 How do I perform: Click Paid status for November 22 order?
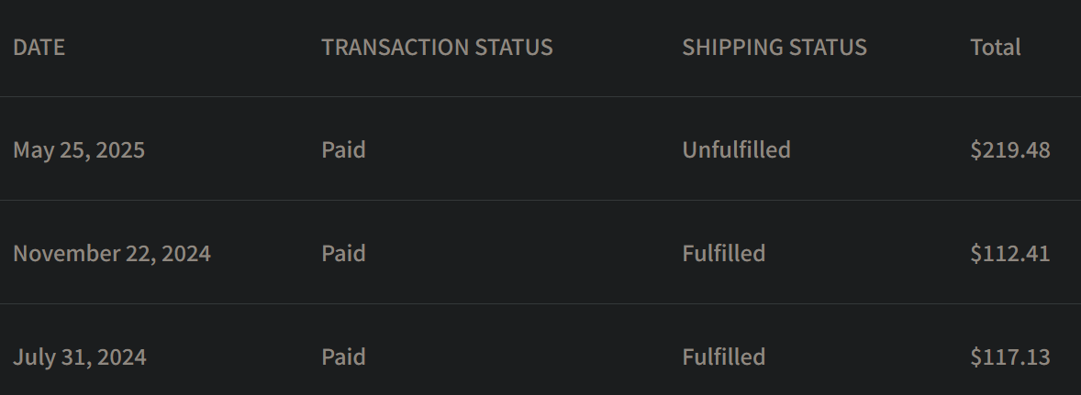click(x=343, y=254)
